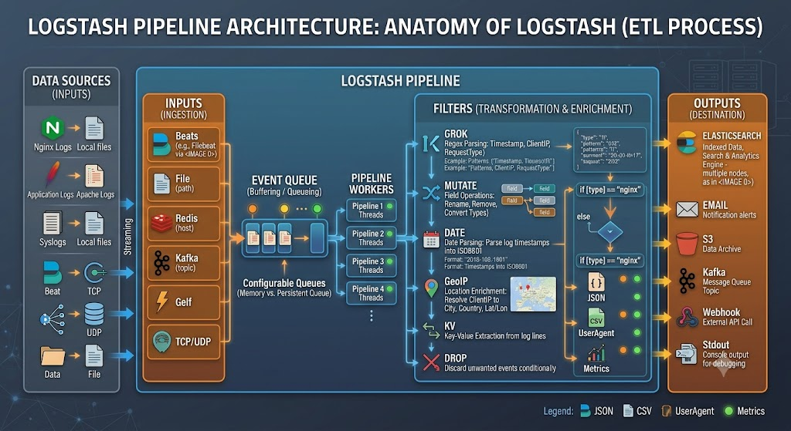
Task: Select the TCP icon in Data Sources
Action: click(x=94, y=273)
